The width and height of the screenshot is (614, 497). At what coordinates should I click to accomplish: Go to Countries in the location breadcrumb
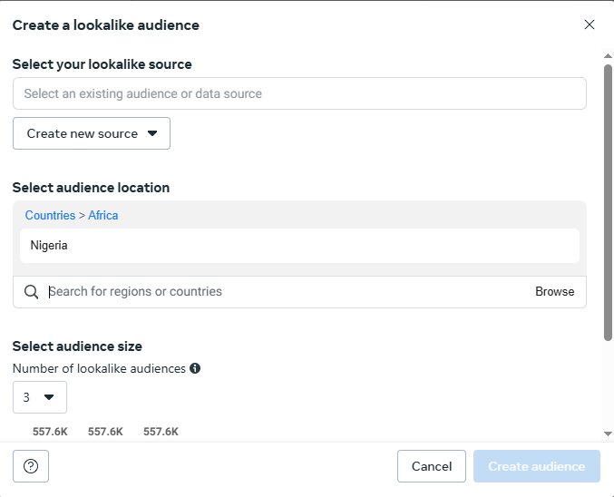(50, 215)
